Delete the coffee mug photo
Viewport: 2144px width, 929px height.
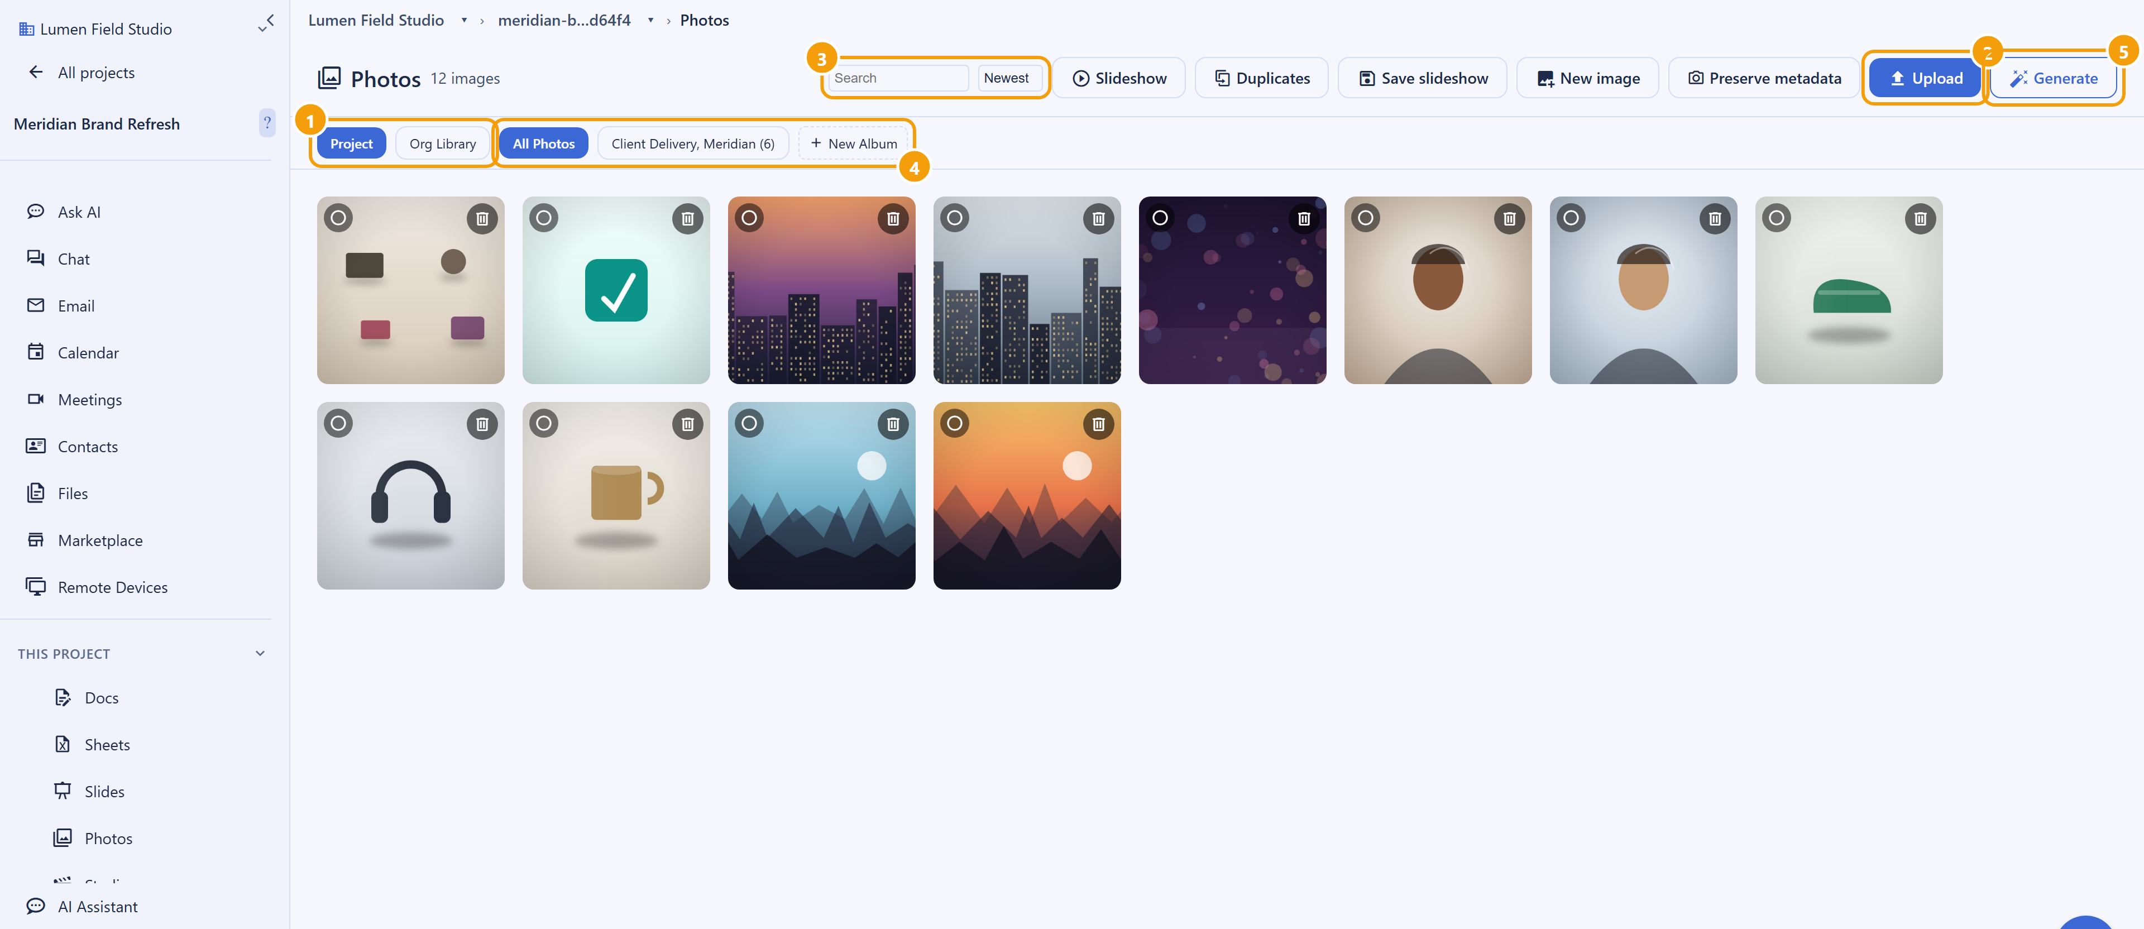(x=687, y=424)
